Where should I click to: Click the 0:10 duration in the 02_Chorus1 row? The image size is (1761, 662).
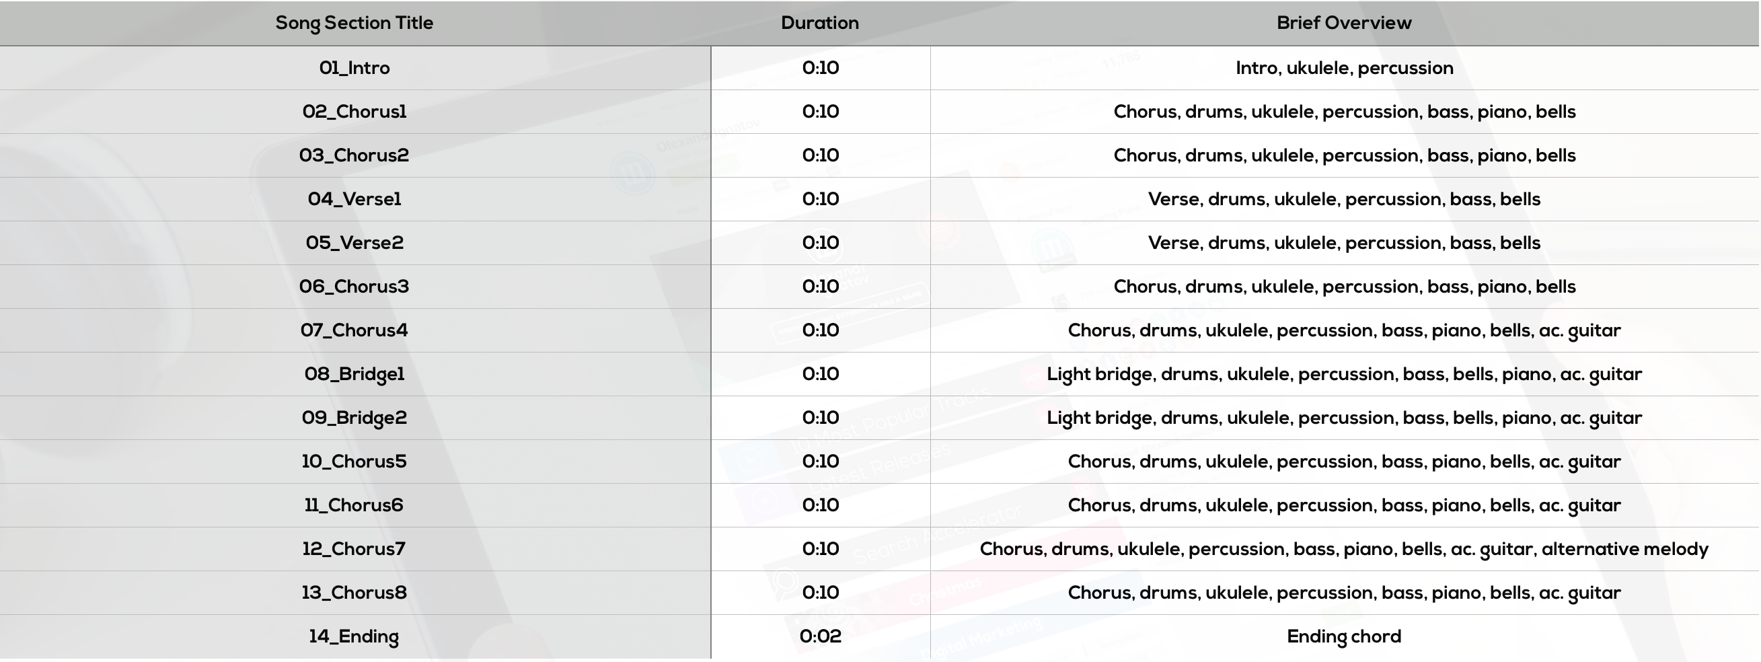[821, 112]
